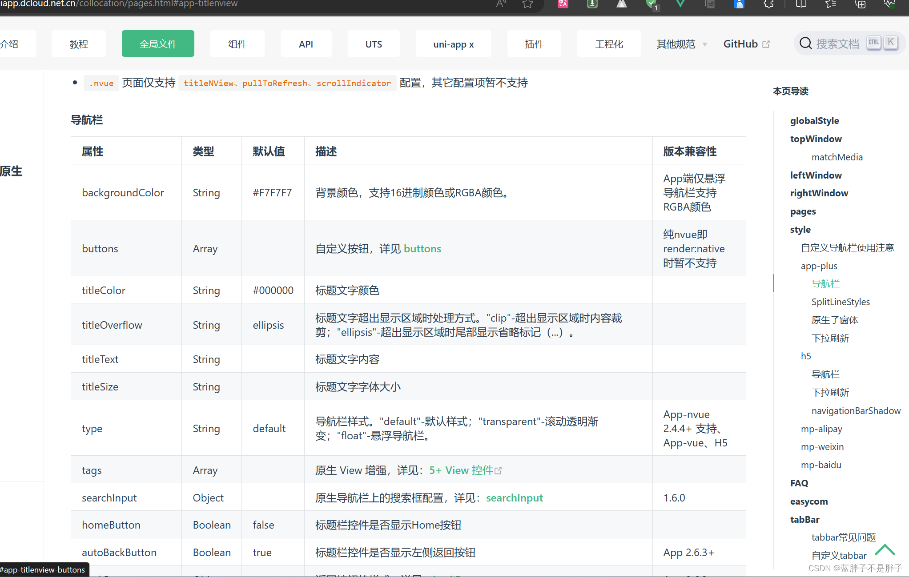Click the gray document extension icon

pyautogui.click(x=710, y=4)
